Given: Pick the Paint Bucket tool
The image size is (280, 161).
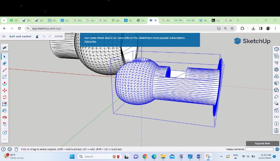Looking at the screenshot, I should pyautogui.click(x=5, y=111).
